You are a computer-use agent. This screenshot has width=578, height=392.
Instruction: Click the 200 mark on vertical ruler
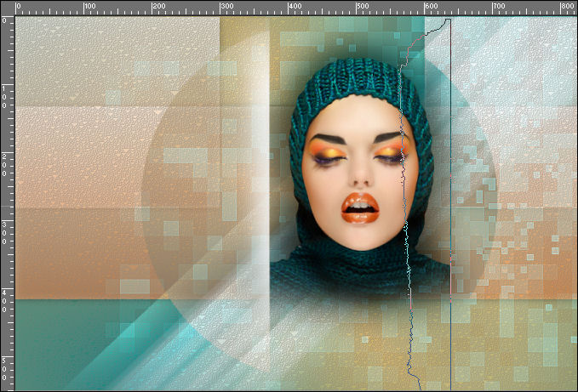click(x=4, y=165)
